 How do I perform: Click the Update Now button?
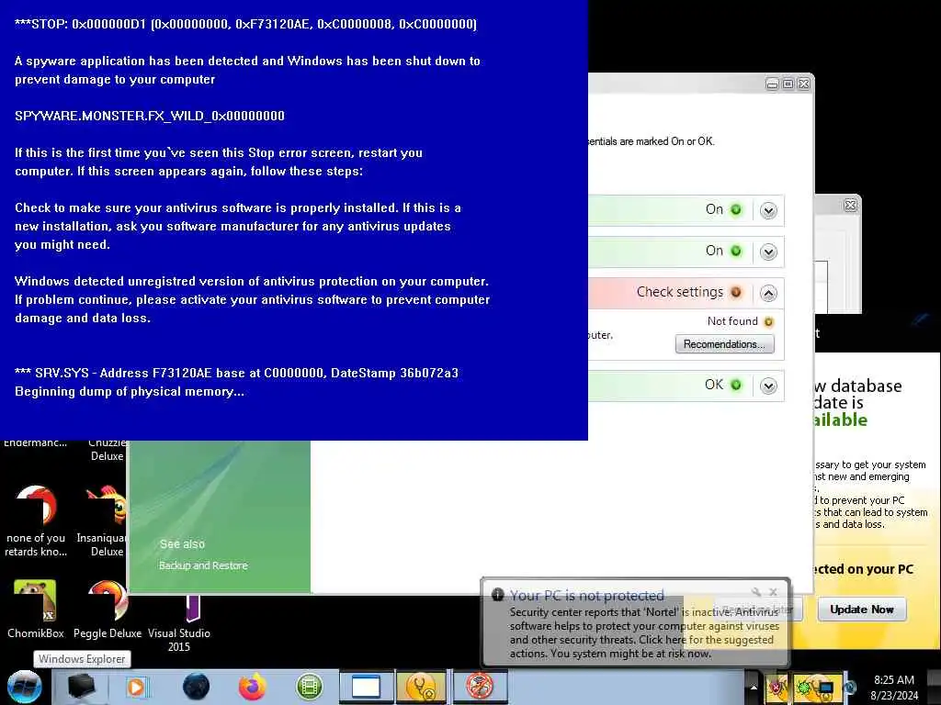(x=862, y=610)
